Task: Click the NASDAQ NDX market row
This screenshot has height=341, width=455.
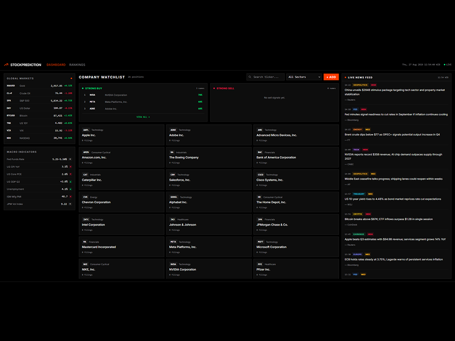Action: point(40,138)
